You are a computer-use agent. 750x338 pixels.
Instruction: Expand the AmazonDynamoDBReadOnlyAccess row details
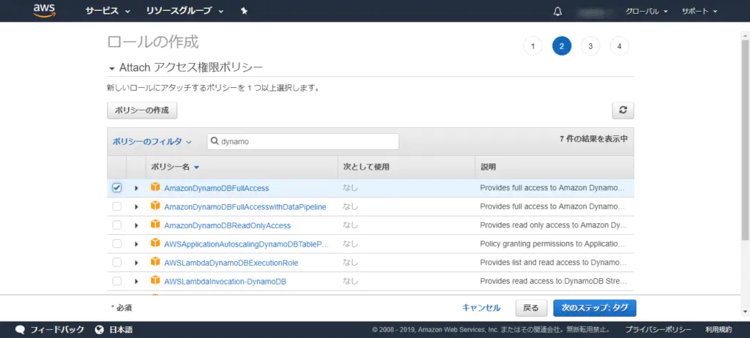click(x=136, y=225)
